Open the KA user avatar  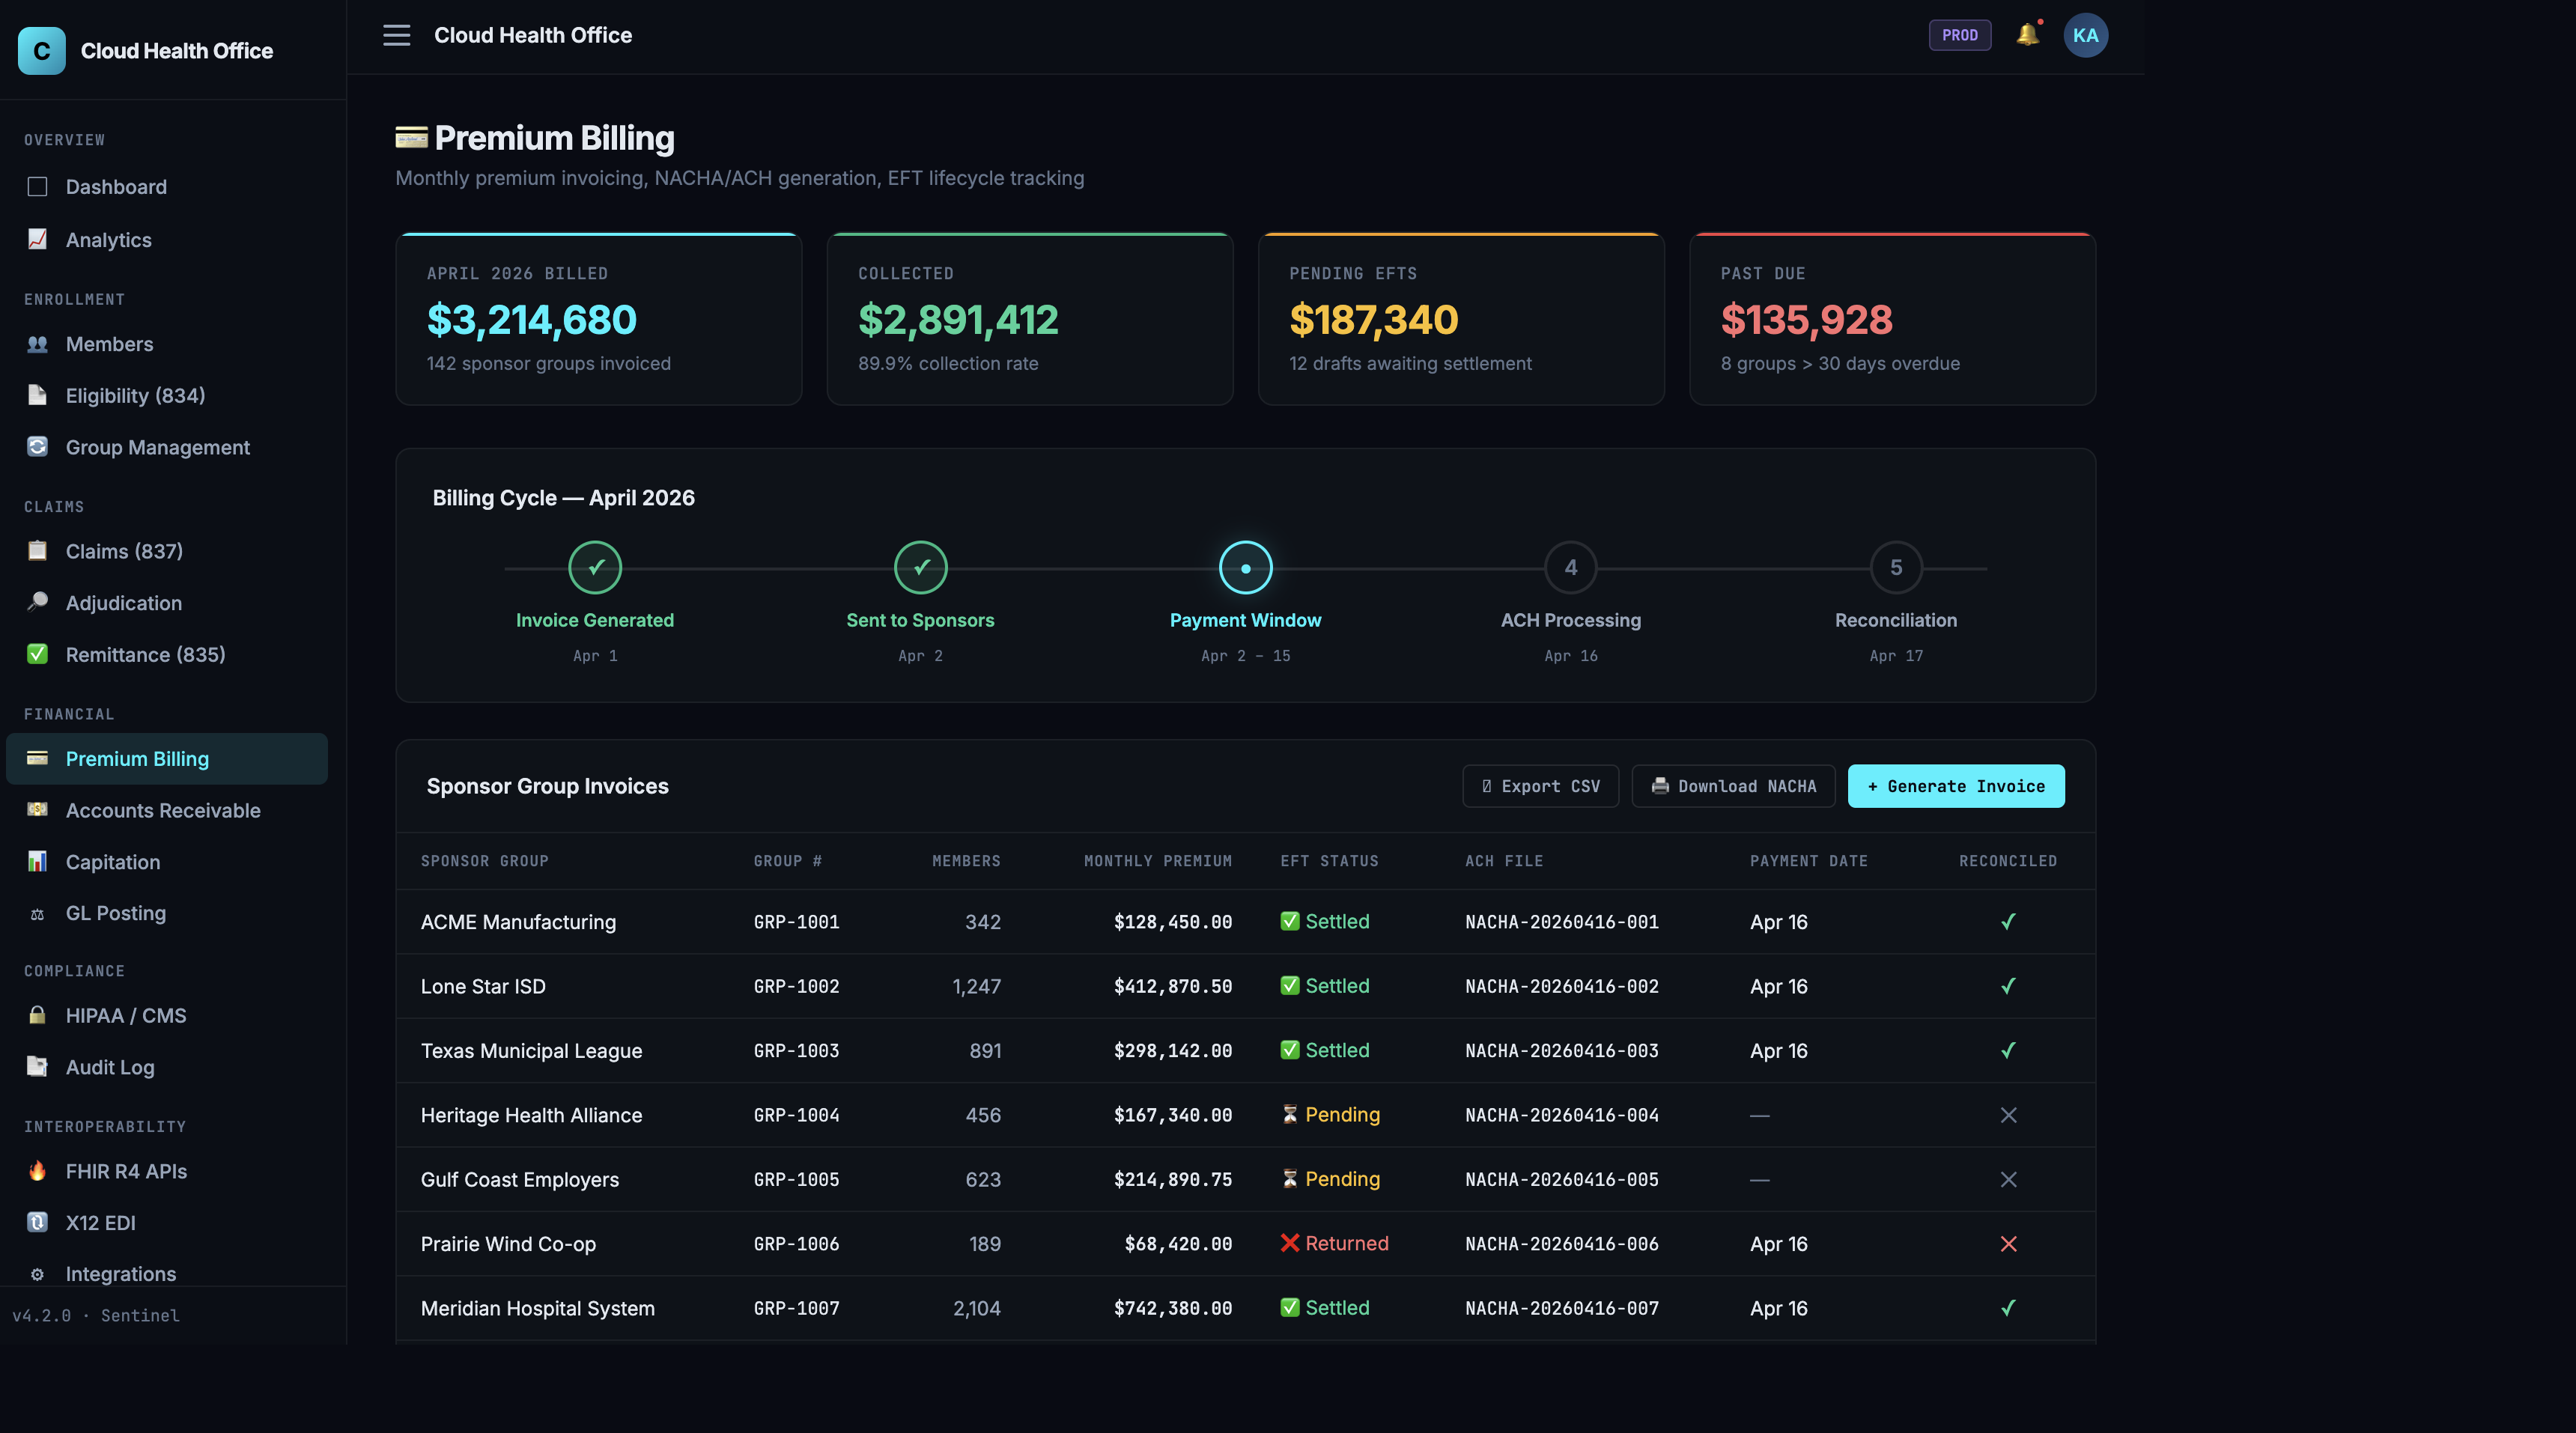[x=2085, y=35]
